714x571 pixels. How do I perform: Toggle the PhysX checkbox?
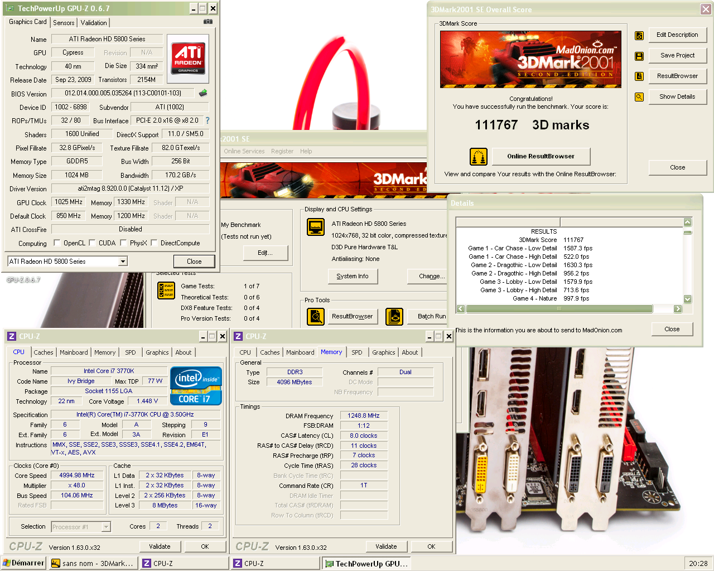123,243
